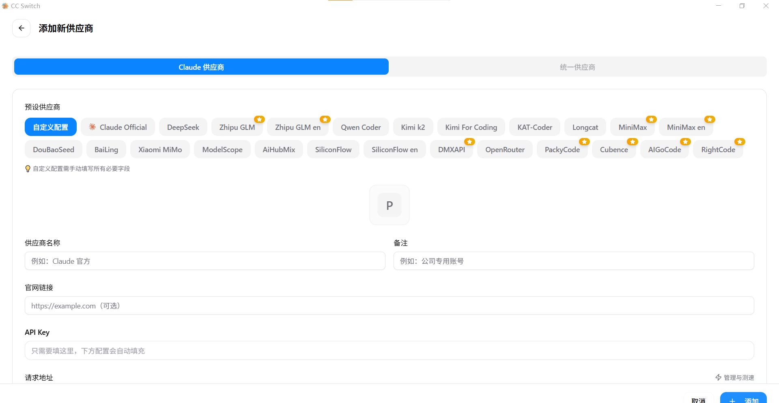Choose the Kimi k2 preset
This screenshot has height=403, width=779.
tap(413, 127)
